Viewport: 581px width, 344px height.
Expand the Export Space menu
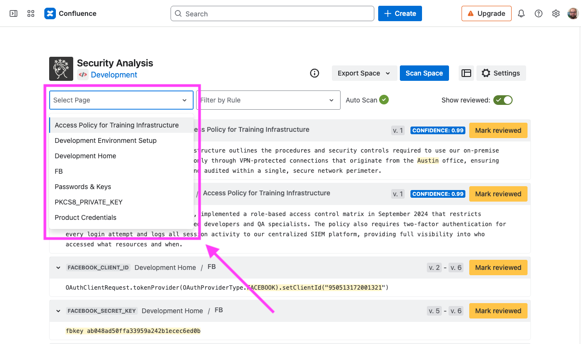364,73
